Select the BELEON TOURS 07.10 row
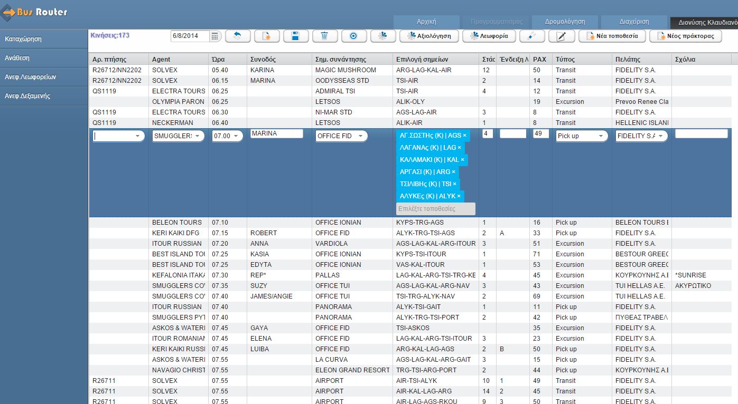This screenshot has width=738, height=404. 410,223
